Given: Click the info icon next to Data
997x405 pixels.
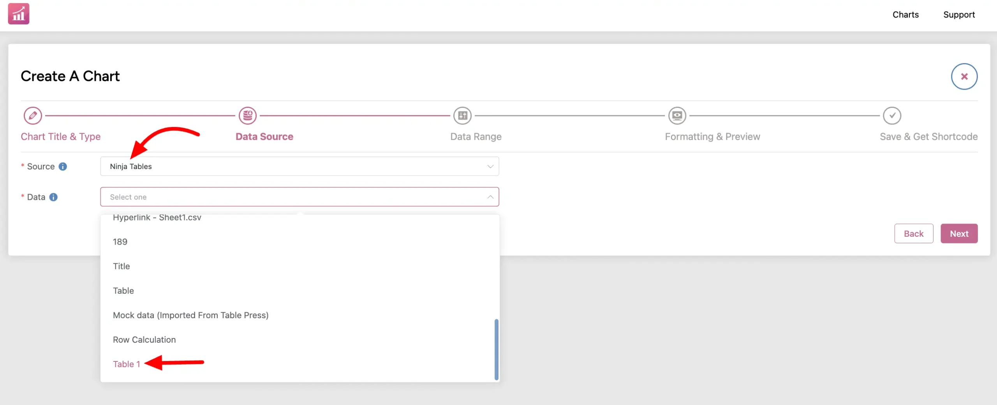Looking at the screenshot, I should pos(53,197).
